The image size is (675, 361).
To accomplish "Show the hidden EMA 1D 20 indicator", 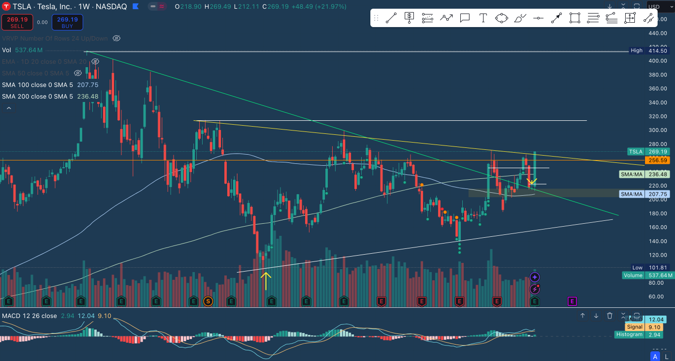I will point(95,61).
